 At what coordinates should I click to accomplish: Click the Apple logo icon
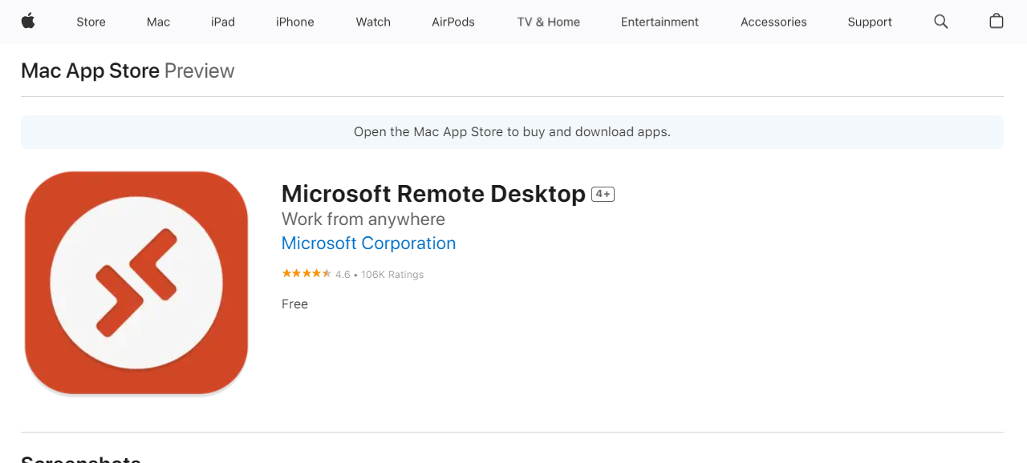(x=28, y=22)
